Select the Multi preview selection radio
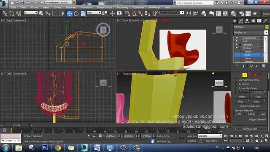 click(x=258, y=114)
